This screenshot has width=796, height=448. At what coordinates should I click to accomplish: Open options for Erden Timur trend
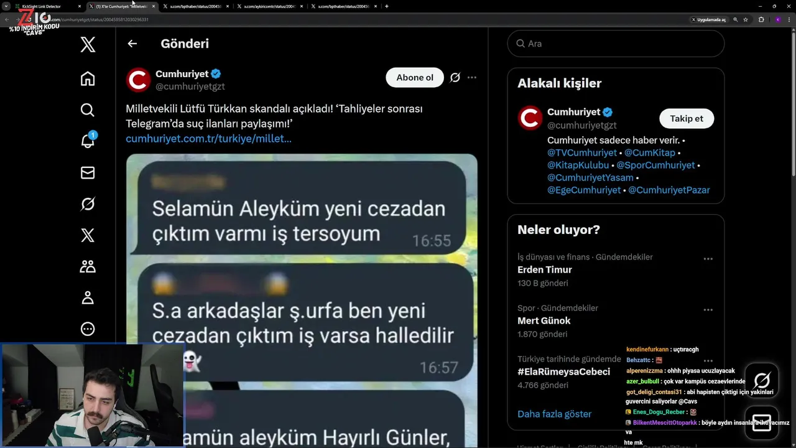click(x=708, y=259)
